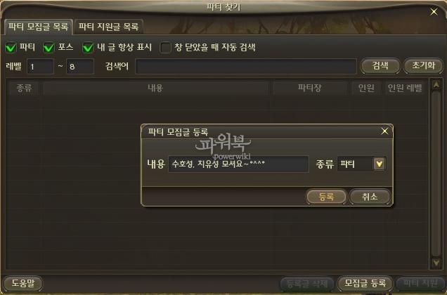Cancel with the 취소 button
This screenshot has height=295, width=447.
pos(370,197)
